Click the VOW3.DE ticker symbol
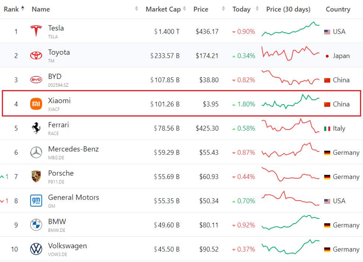Viewport: 363px width, 262px height. pyautogui.click(x=57, y=254)
